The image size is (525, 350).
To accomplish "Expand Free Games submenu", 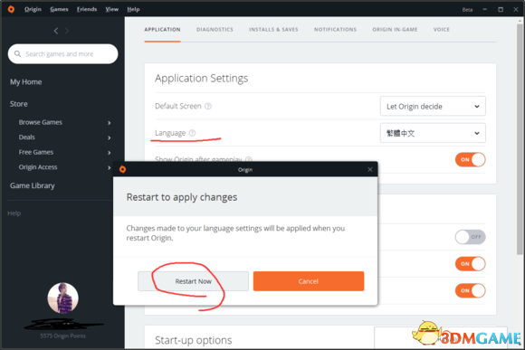I will 110,153.
